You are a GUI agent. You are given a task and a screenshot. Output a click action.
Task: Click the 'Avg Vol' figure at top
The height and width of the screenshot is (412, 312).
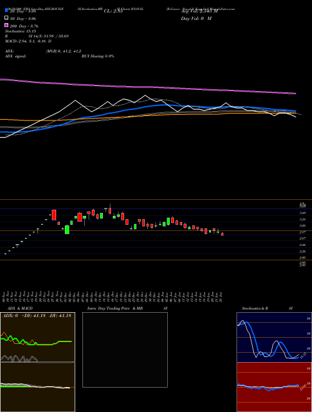pyautogui.click(x=199, y=11)
